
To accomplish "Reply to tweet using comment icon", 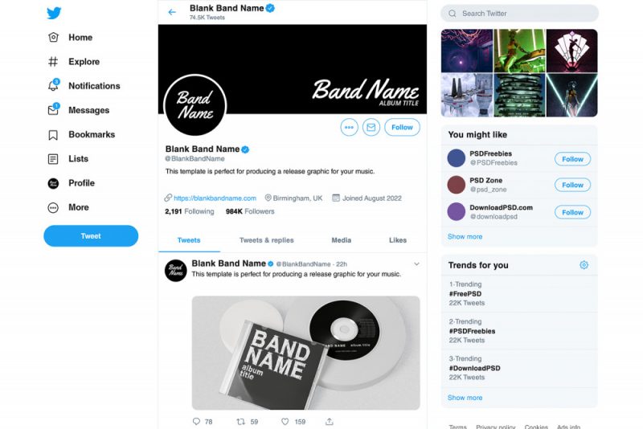I will click(196, 421).
